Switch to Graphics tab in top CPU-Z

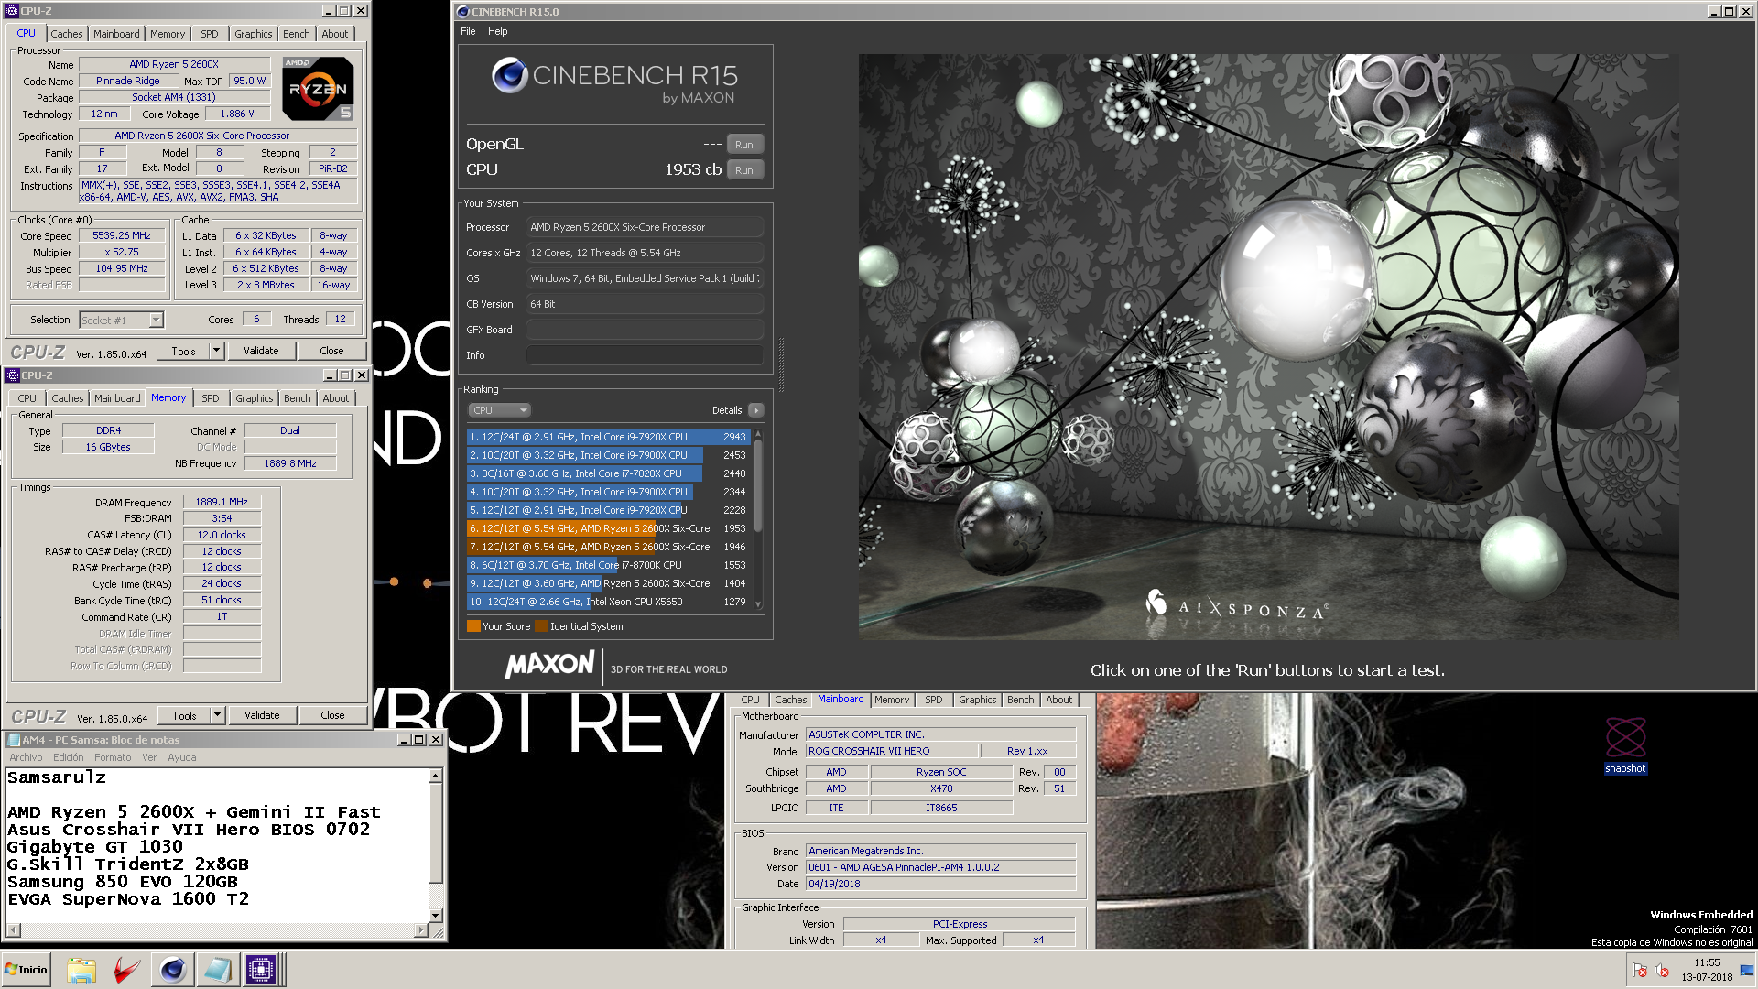pos(253,34)
